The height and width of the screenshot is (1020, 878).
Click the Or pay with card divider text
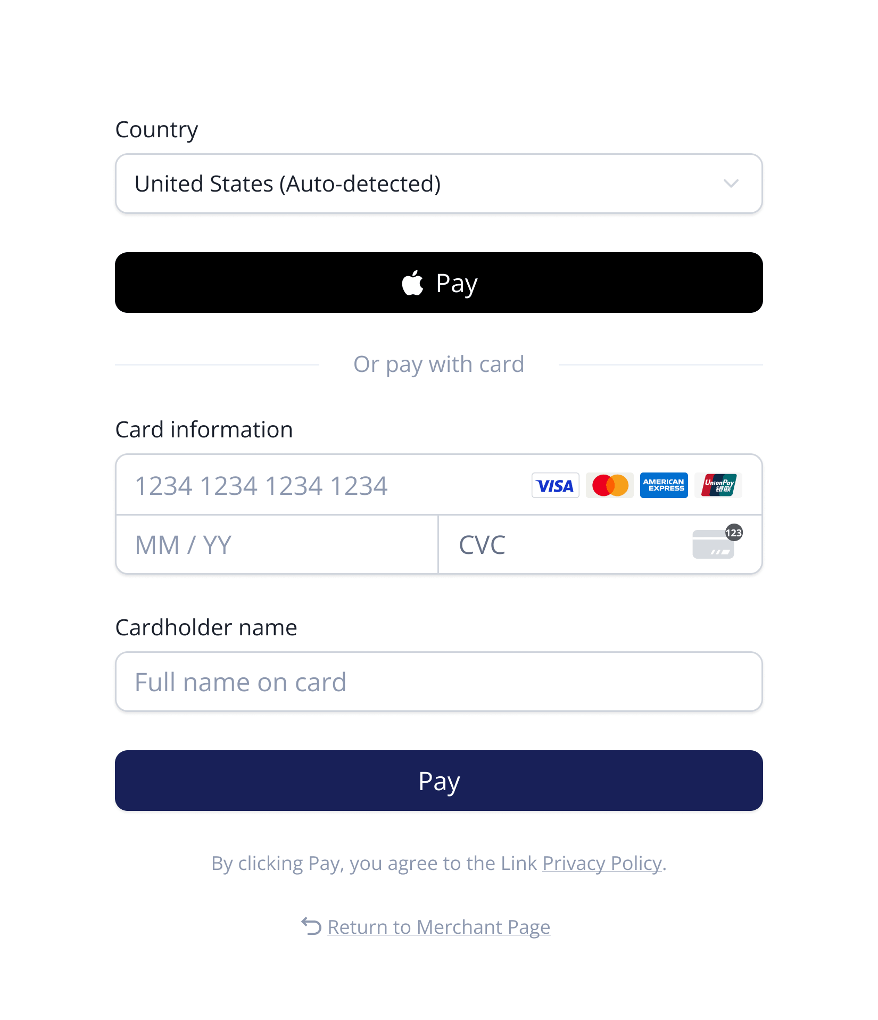point(439,364)
